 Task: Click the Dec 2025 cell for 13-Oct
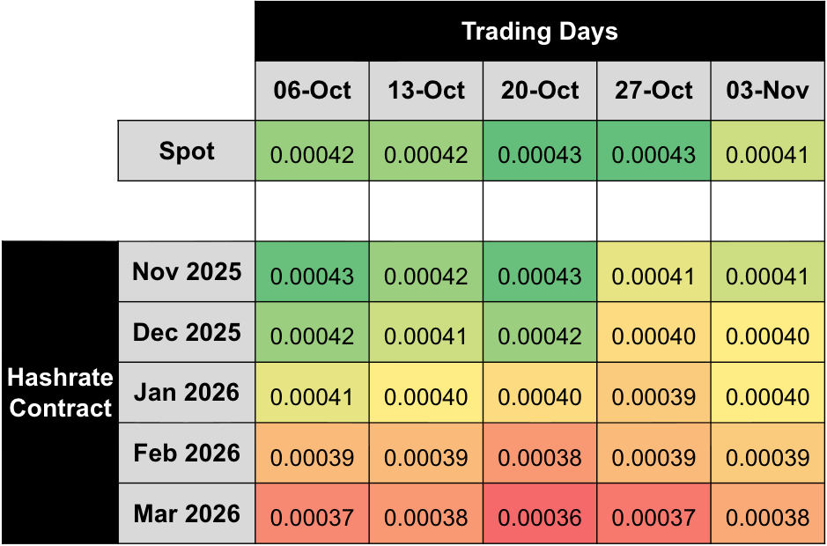[x=426, y=336]
